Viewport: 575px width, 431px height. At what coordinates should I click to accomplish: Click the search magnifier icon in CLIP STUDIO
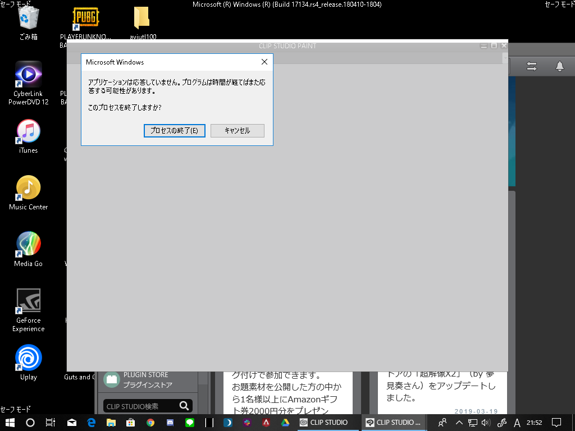tap(184, 406)
